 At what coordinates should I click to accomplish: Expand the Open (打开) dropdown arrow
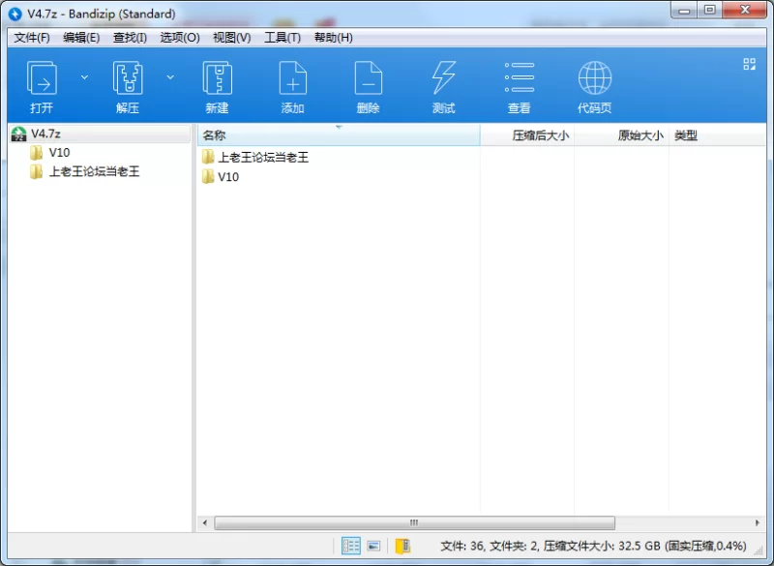click(x=84, y=77)
